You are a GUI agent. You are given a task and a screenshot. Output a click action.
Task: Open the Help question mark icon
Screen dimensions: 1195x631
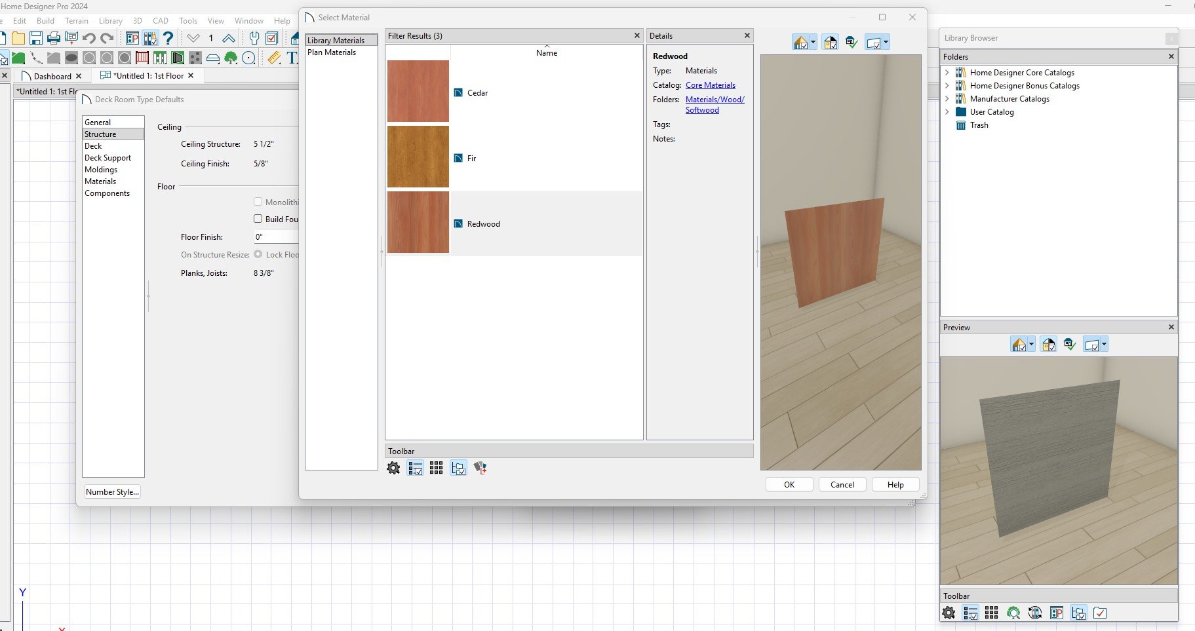point(168,38)
